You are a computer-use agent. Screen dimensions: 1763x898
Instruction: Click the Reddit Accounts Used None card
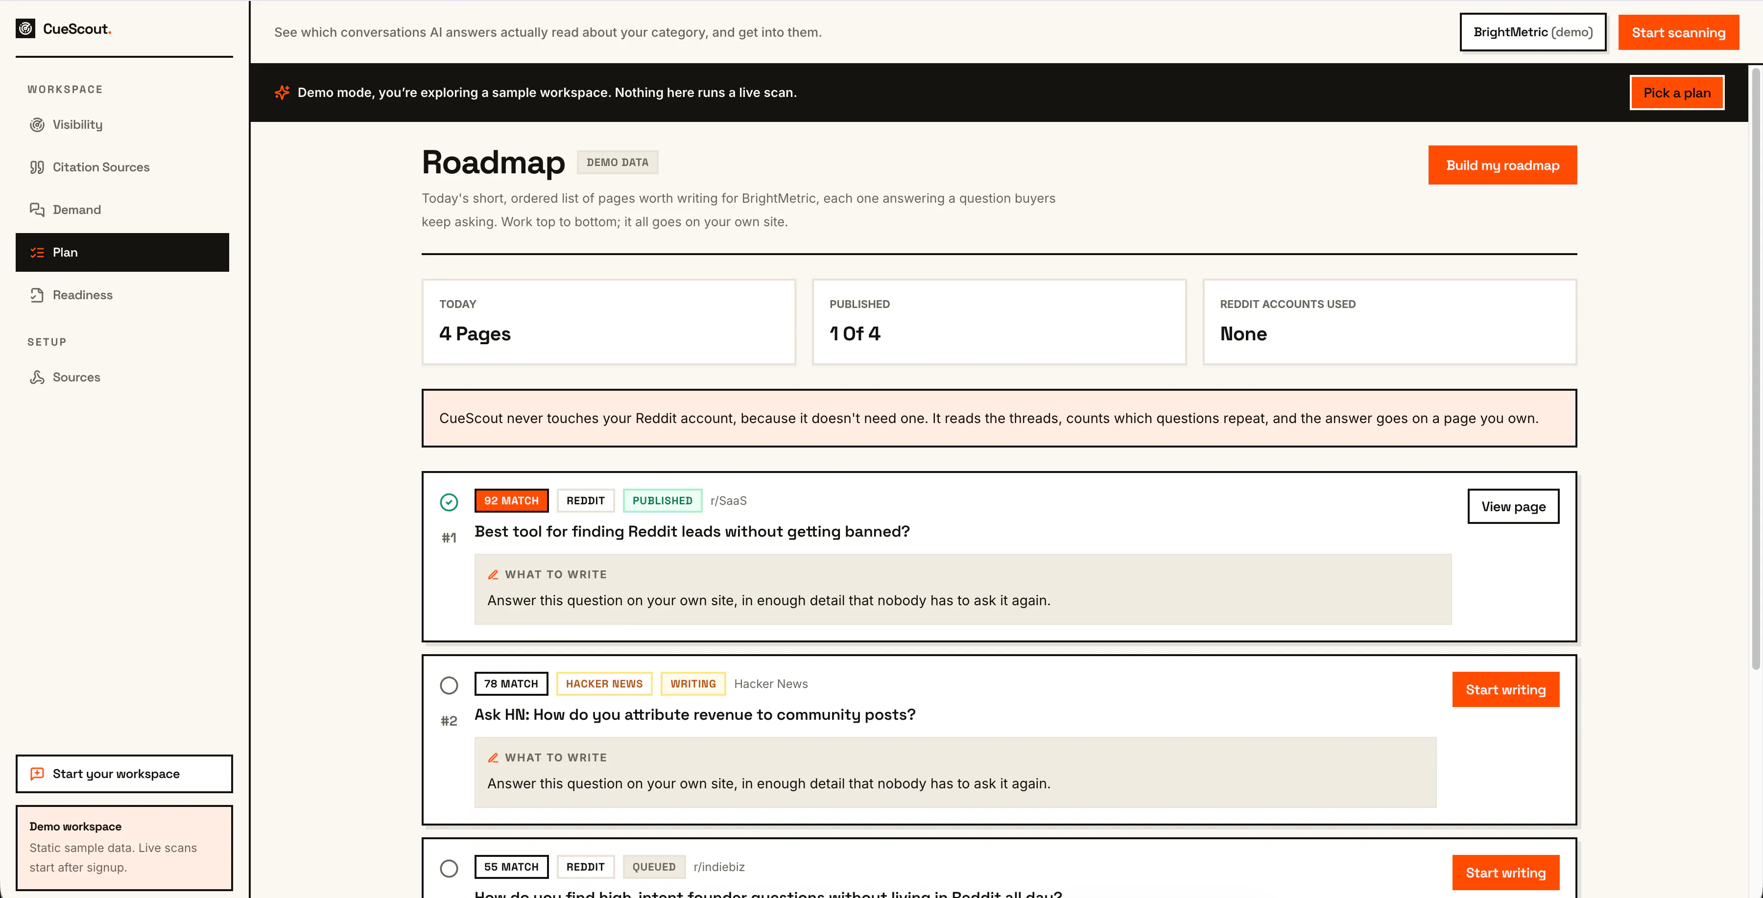pyautogui.click(x=1389, y=322)
